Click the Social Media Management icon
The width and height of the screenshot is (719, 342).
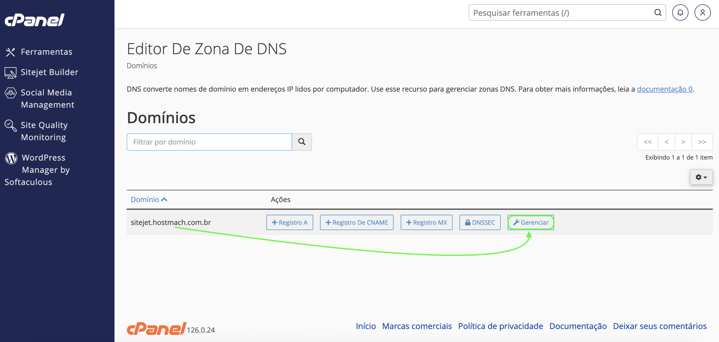[11, 93]
